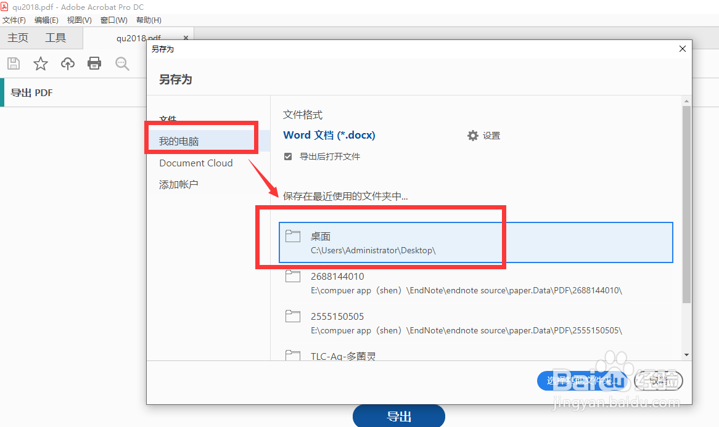The height and width of the screenshot is (427, 719).
Task: Click the Word 文档 (*.docx) format
Action: point(329,135)
